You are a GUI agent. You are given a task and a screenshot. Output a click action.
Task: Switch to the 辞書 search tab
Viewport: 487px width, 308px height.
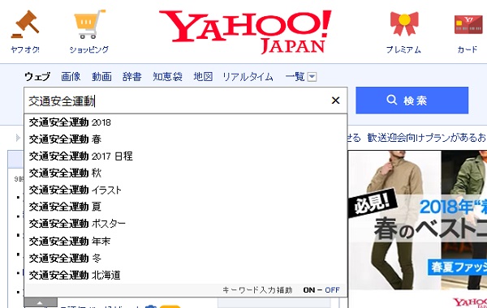click(x=132, y=77)
